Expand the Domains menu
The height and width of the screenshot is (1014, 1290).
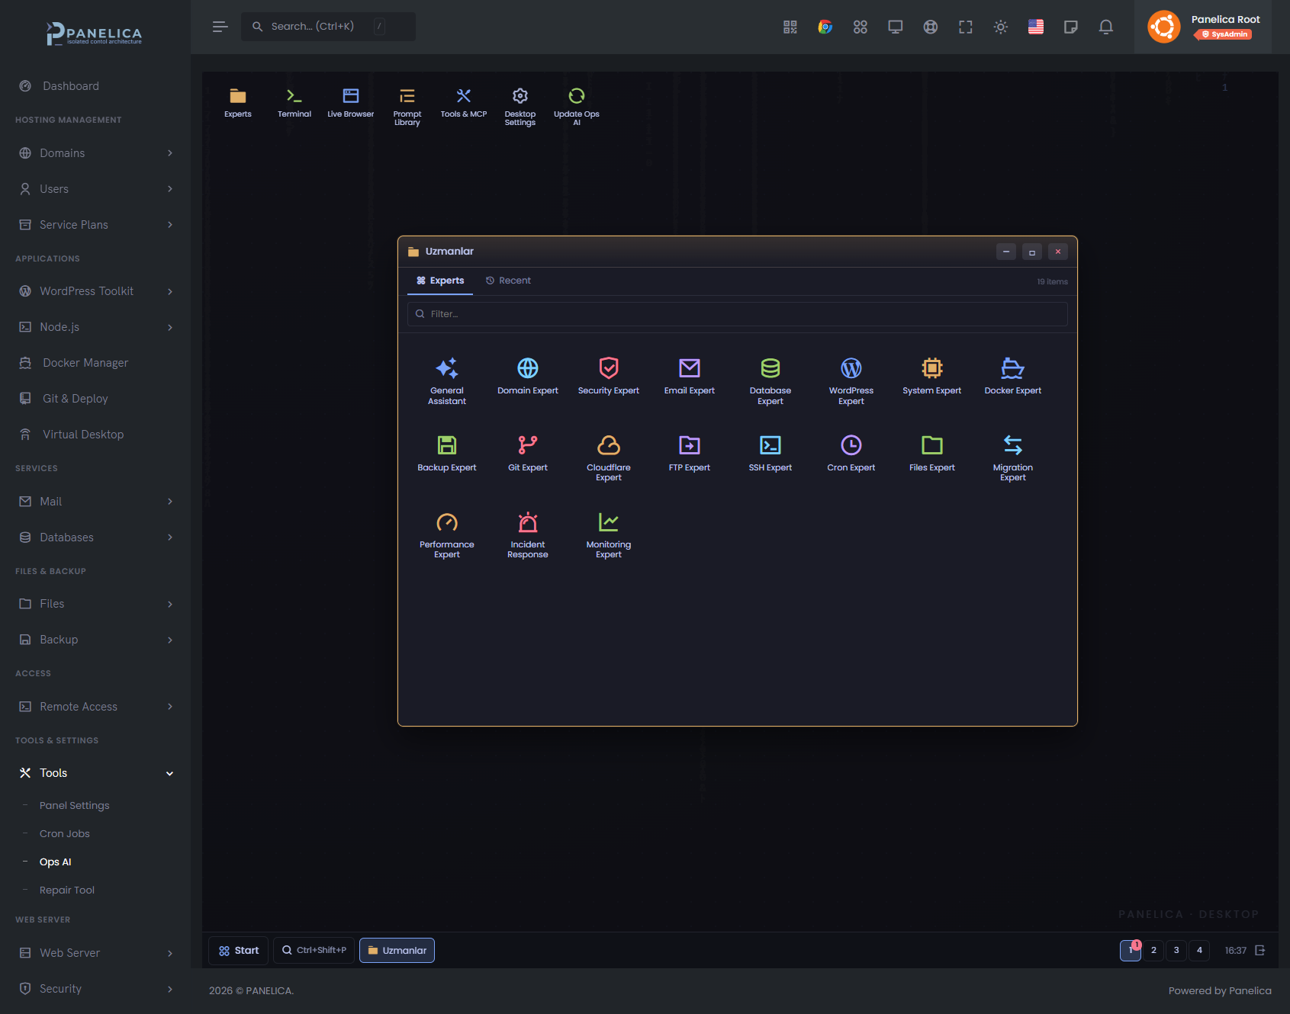pos(95,153)
